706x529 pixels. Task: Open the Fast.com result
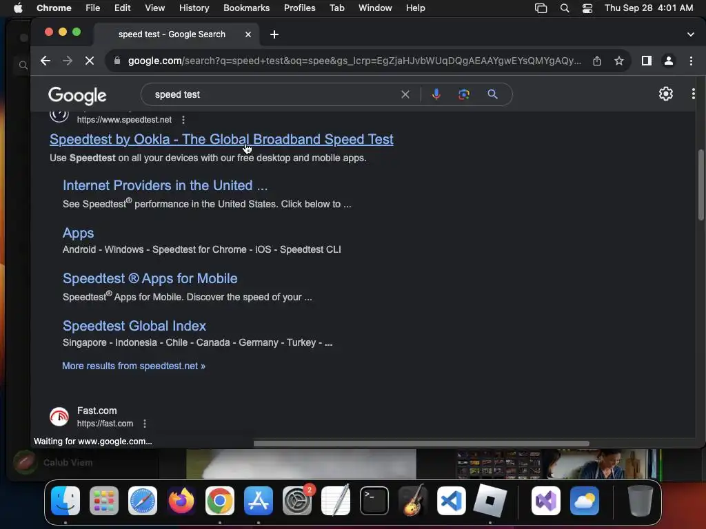click(x=97, y=411)
